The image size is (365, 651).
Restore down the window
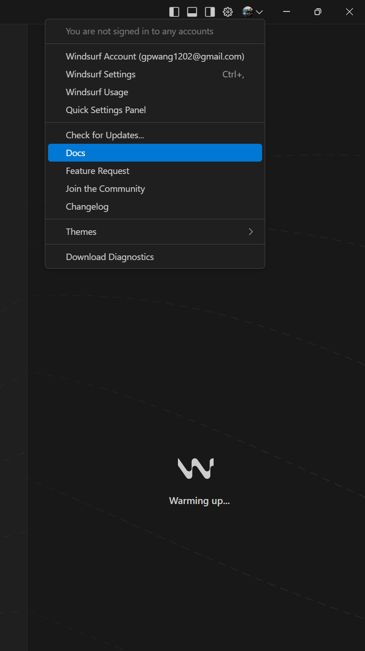[x=318, y=12]
